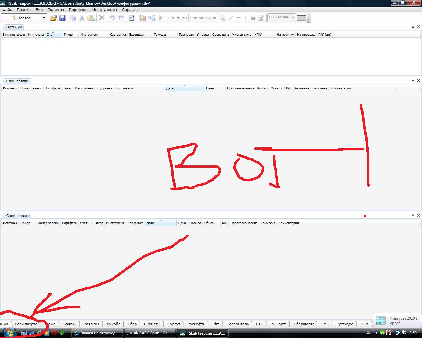Switch to the Заявки tab
This screenshot has height=338, width=422.
(x=70, y=324)
